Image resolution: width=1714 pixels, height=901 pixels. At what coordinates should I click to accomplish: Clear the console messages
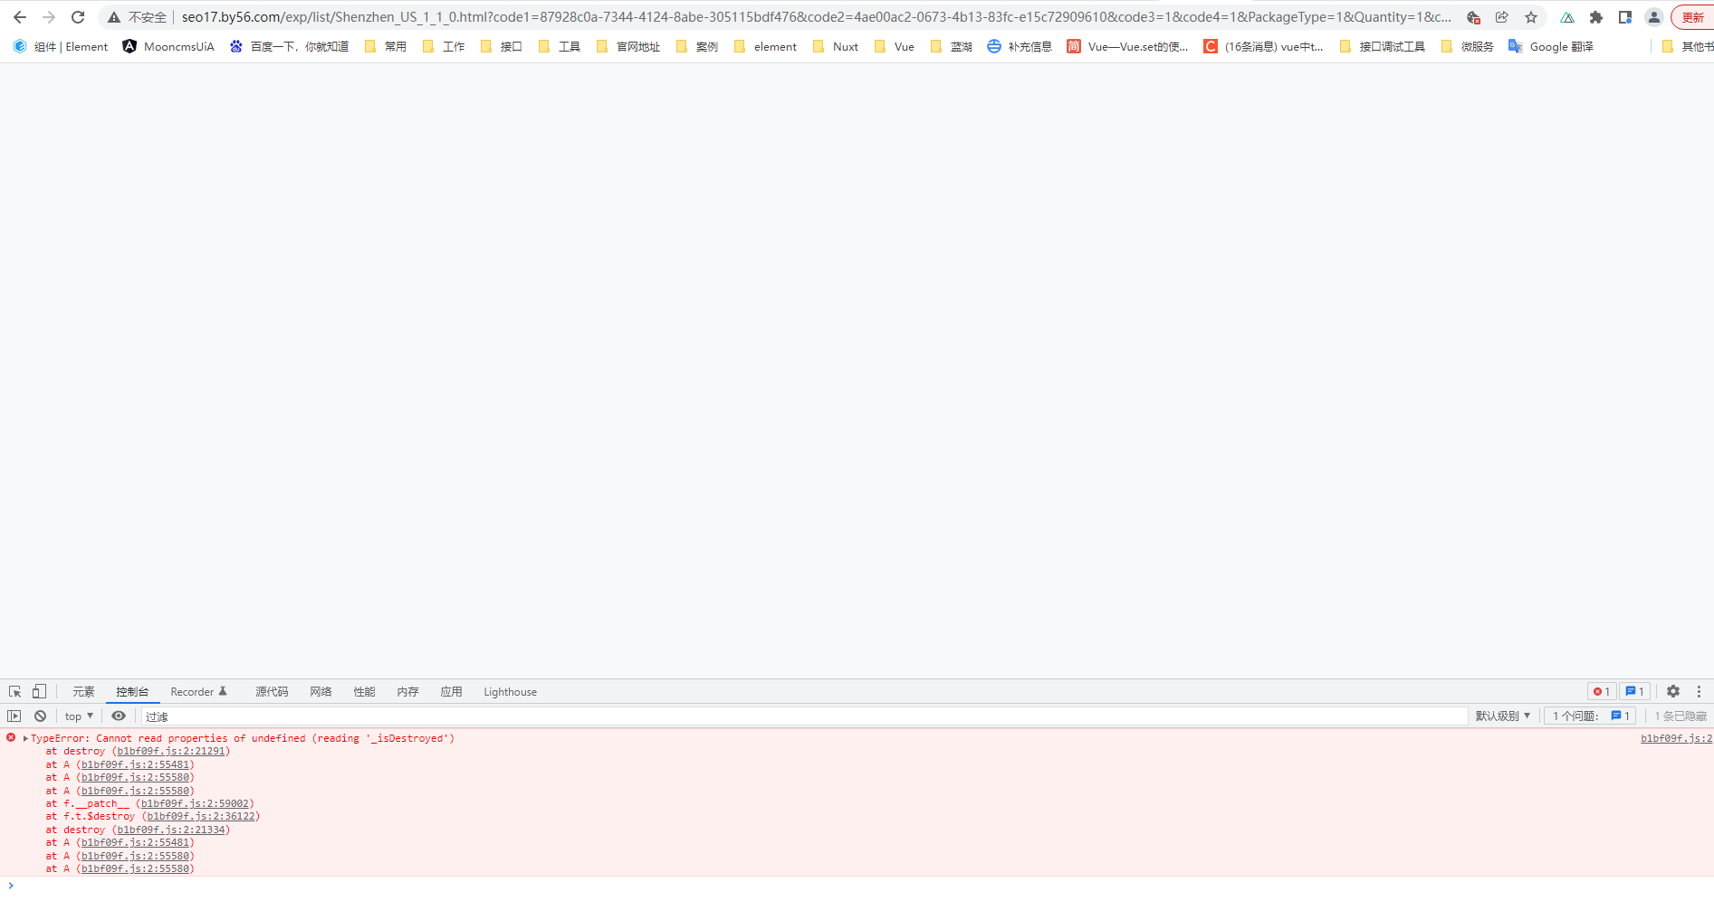(x=40, y=716)
